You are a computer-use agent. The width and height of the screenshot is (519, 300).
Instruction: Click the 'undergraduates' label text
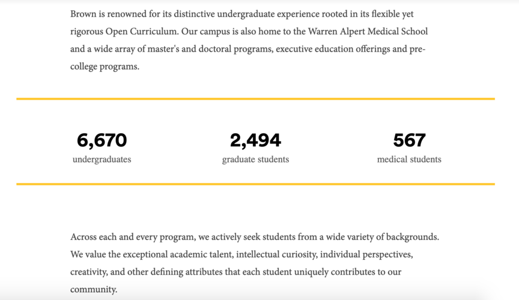pos(102,160)
